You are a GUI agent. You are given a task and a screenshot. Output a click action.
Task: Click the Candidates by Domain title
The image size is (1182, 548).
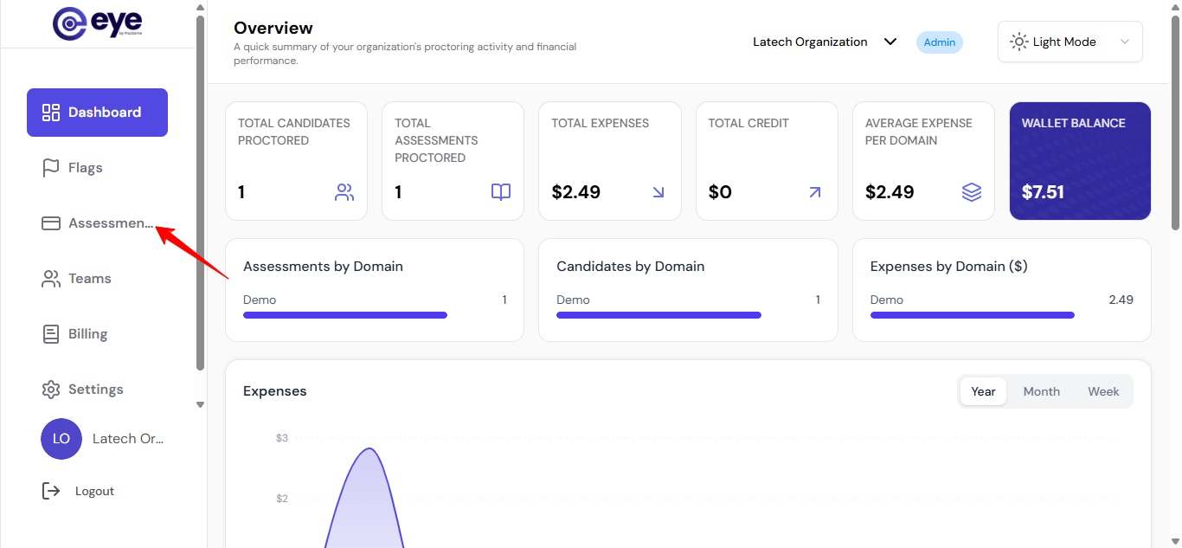pos(631,267)
